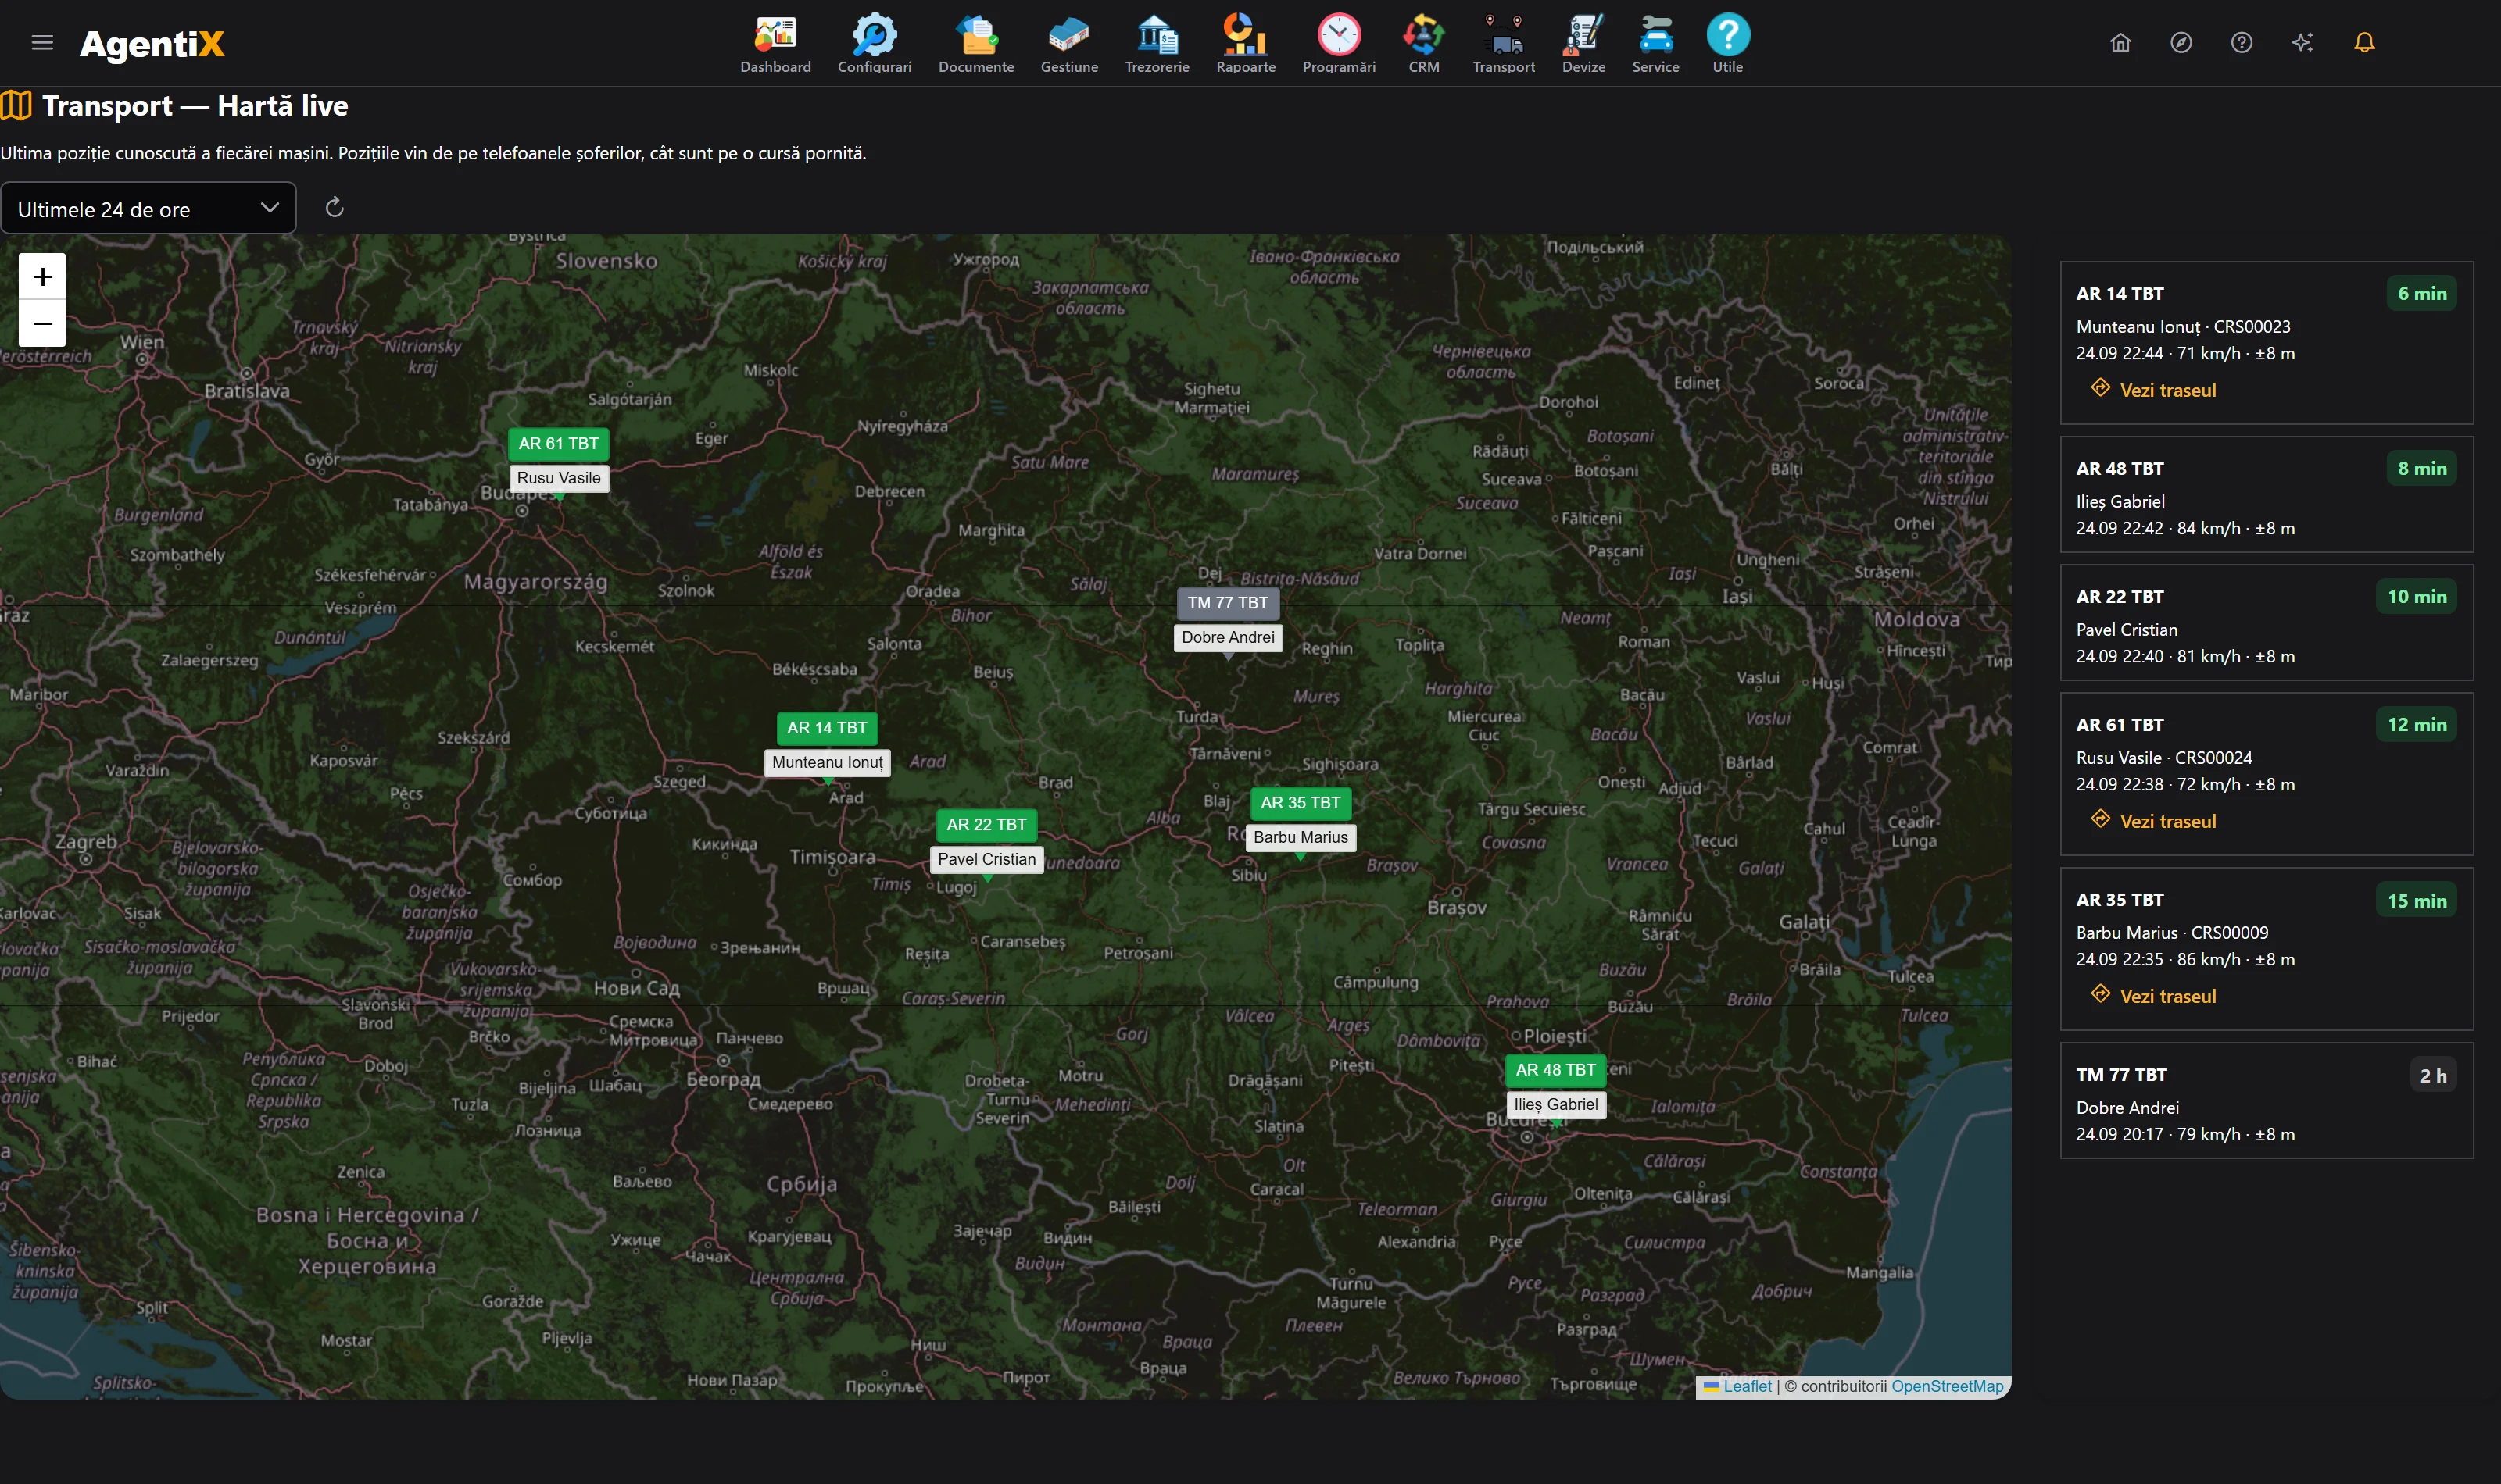Click the 'Dobre Andrei' map label
This screenshot has height=1484, width=2501.
click(1228, 637)
